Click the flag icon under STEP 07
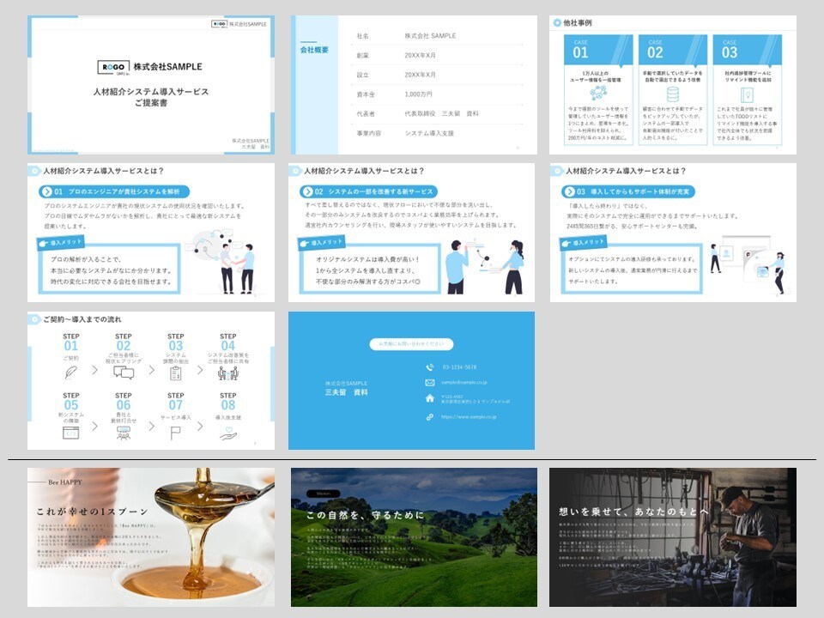Screen dimensions: 824x618 coord(175,433)
